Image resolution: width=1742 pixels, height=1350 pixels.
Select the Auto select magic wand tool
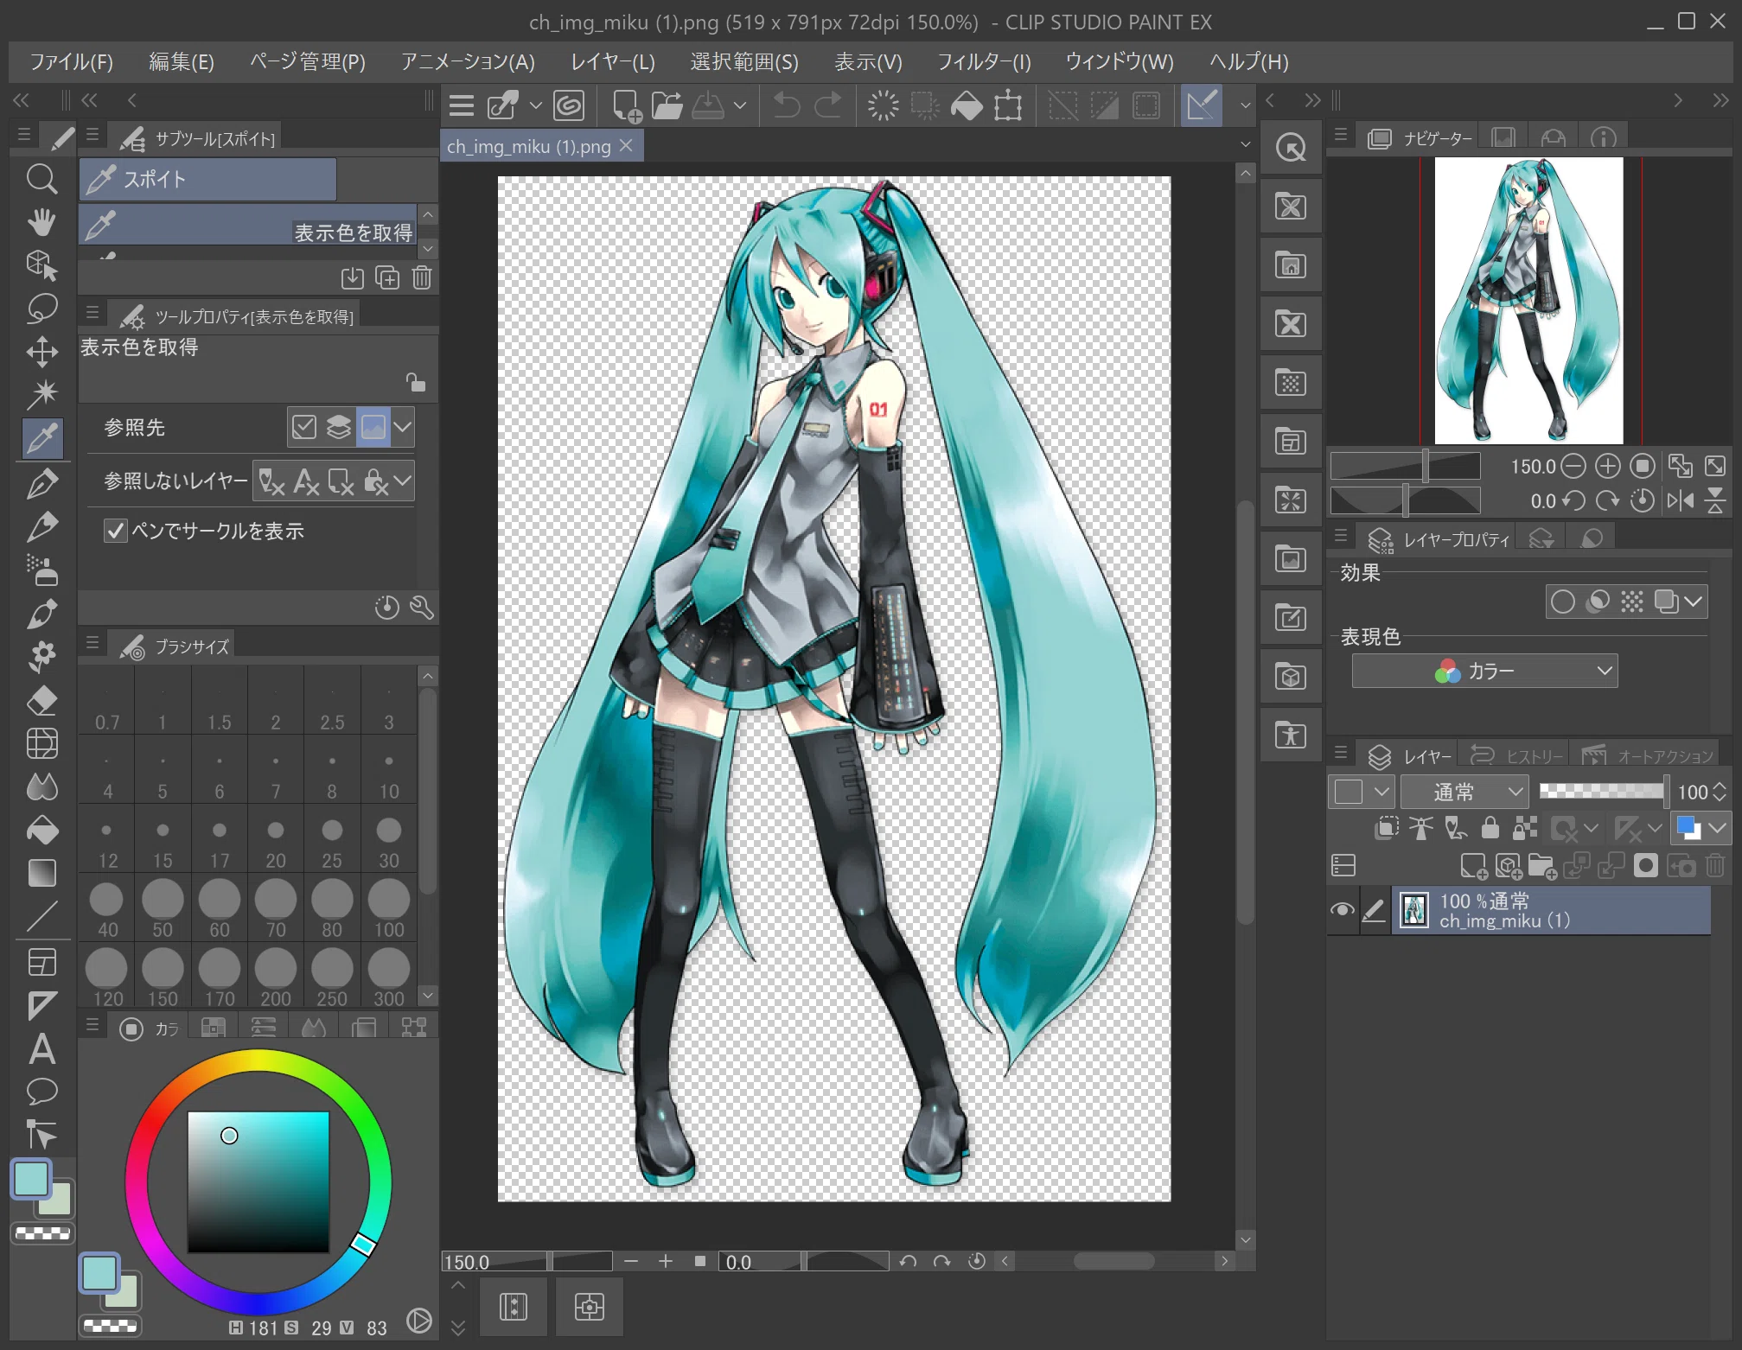(x=41, y=394)
